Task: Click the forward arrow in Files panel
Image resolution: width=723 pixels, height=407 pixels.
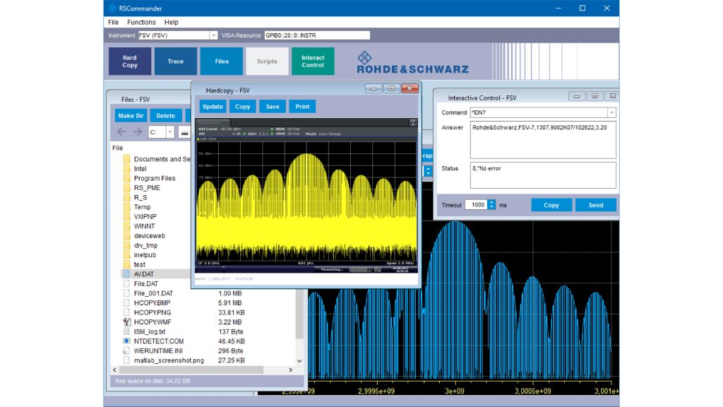Action: (138, 132)
